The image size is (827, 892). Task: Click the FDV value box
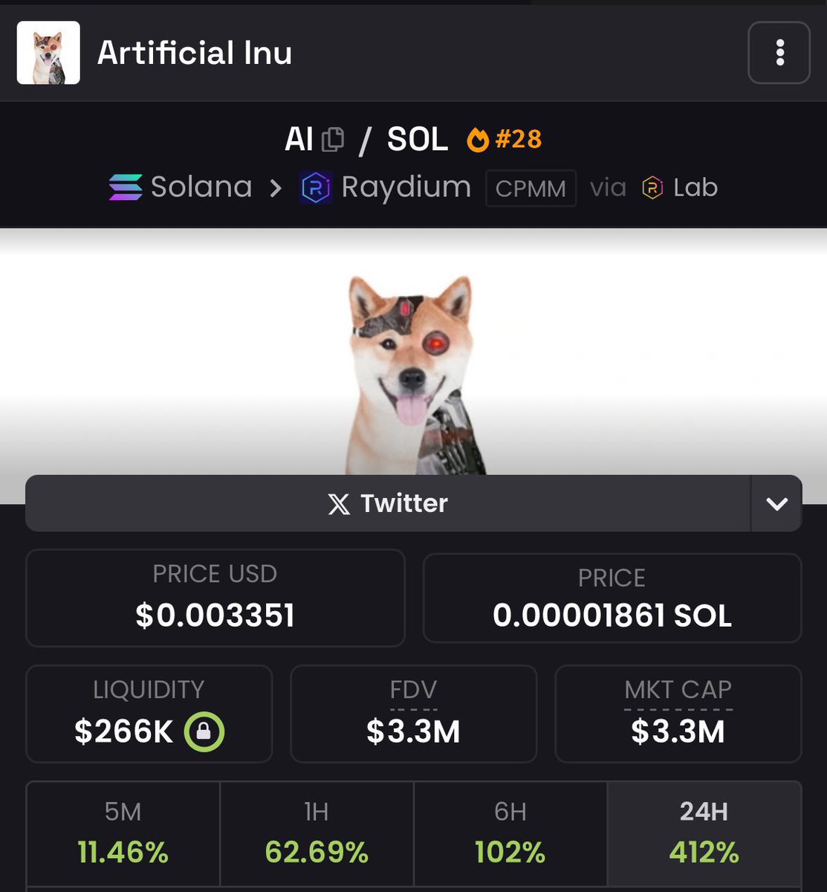[413, 714]
